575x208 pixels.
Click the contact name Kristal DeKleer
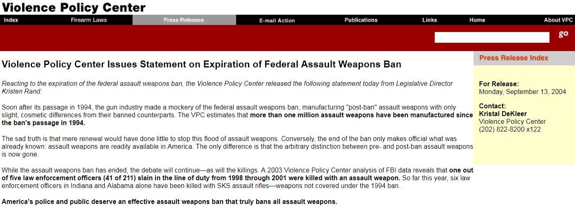tap(503, 114)
